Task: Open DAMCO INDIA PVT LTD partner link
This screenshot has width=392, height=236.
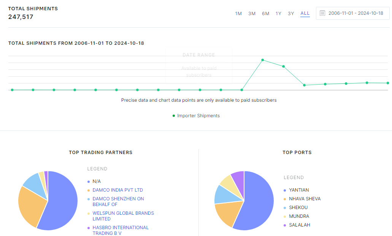Action: coord(118,190)
